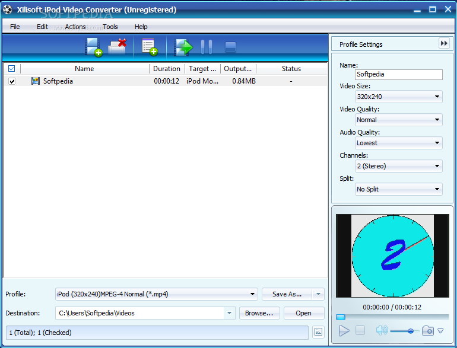Screen dimensions: 457x348
Task: Click the video preview thumbnail
Action: click(392, 256)
